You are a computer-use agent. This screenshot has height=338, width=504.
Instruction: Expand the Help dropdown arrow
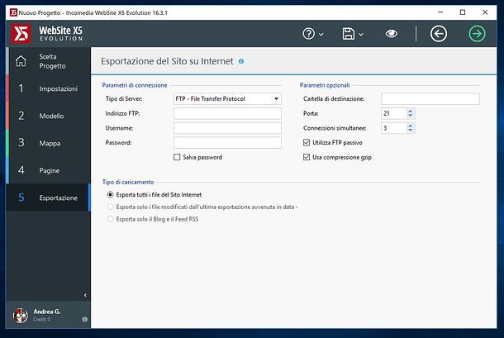[x=321, y=34]
